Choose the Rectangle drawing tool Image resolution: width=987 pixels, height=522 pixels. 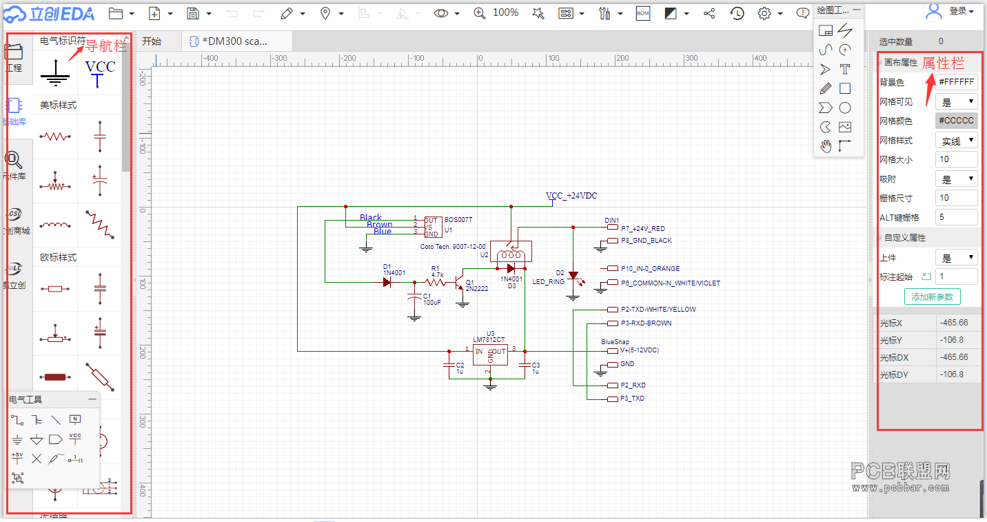click(845, 88)
